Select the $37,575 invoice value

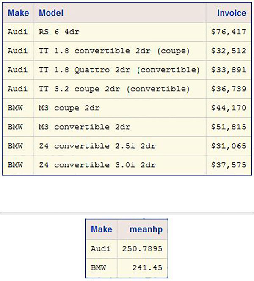point(229,165)
